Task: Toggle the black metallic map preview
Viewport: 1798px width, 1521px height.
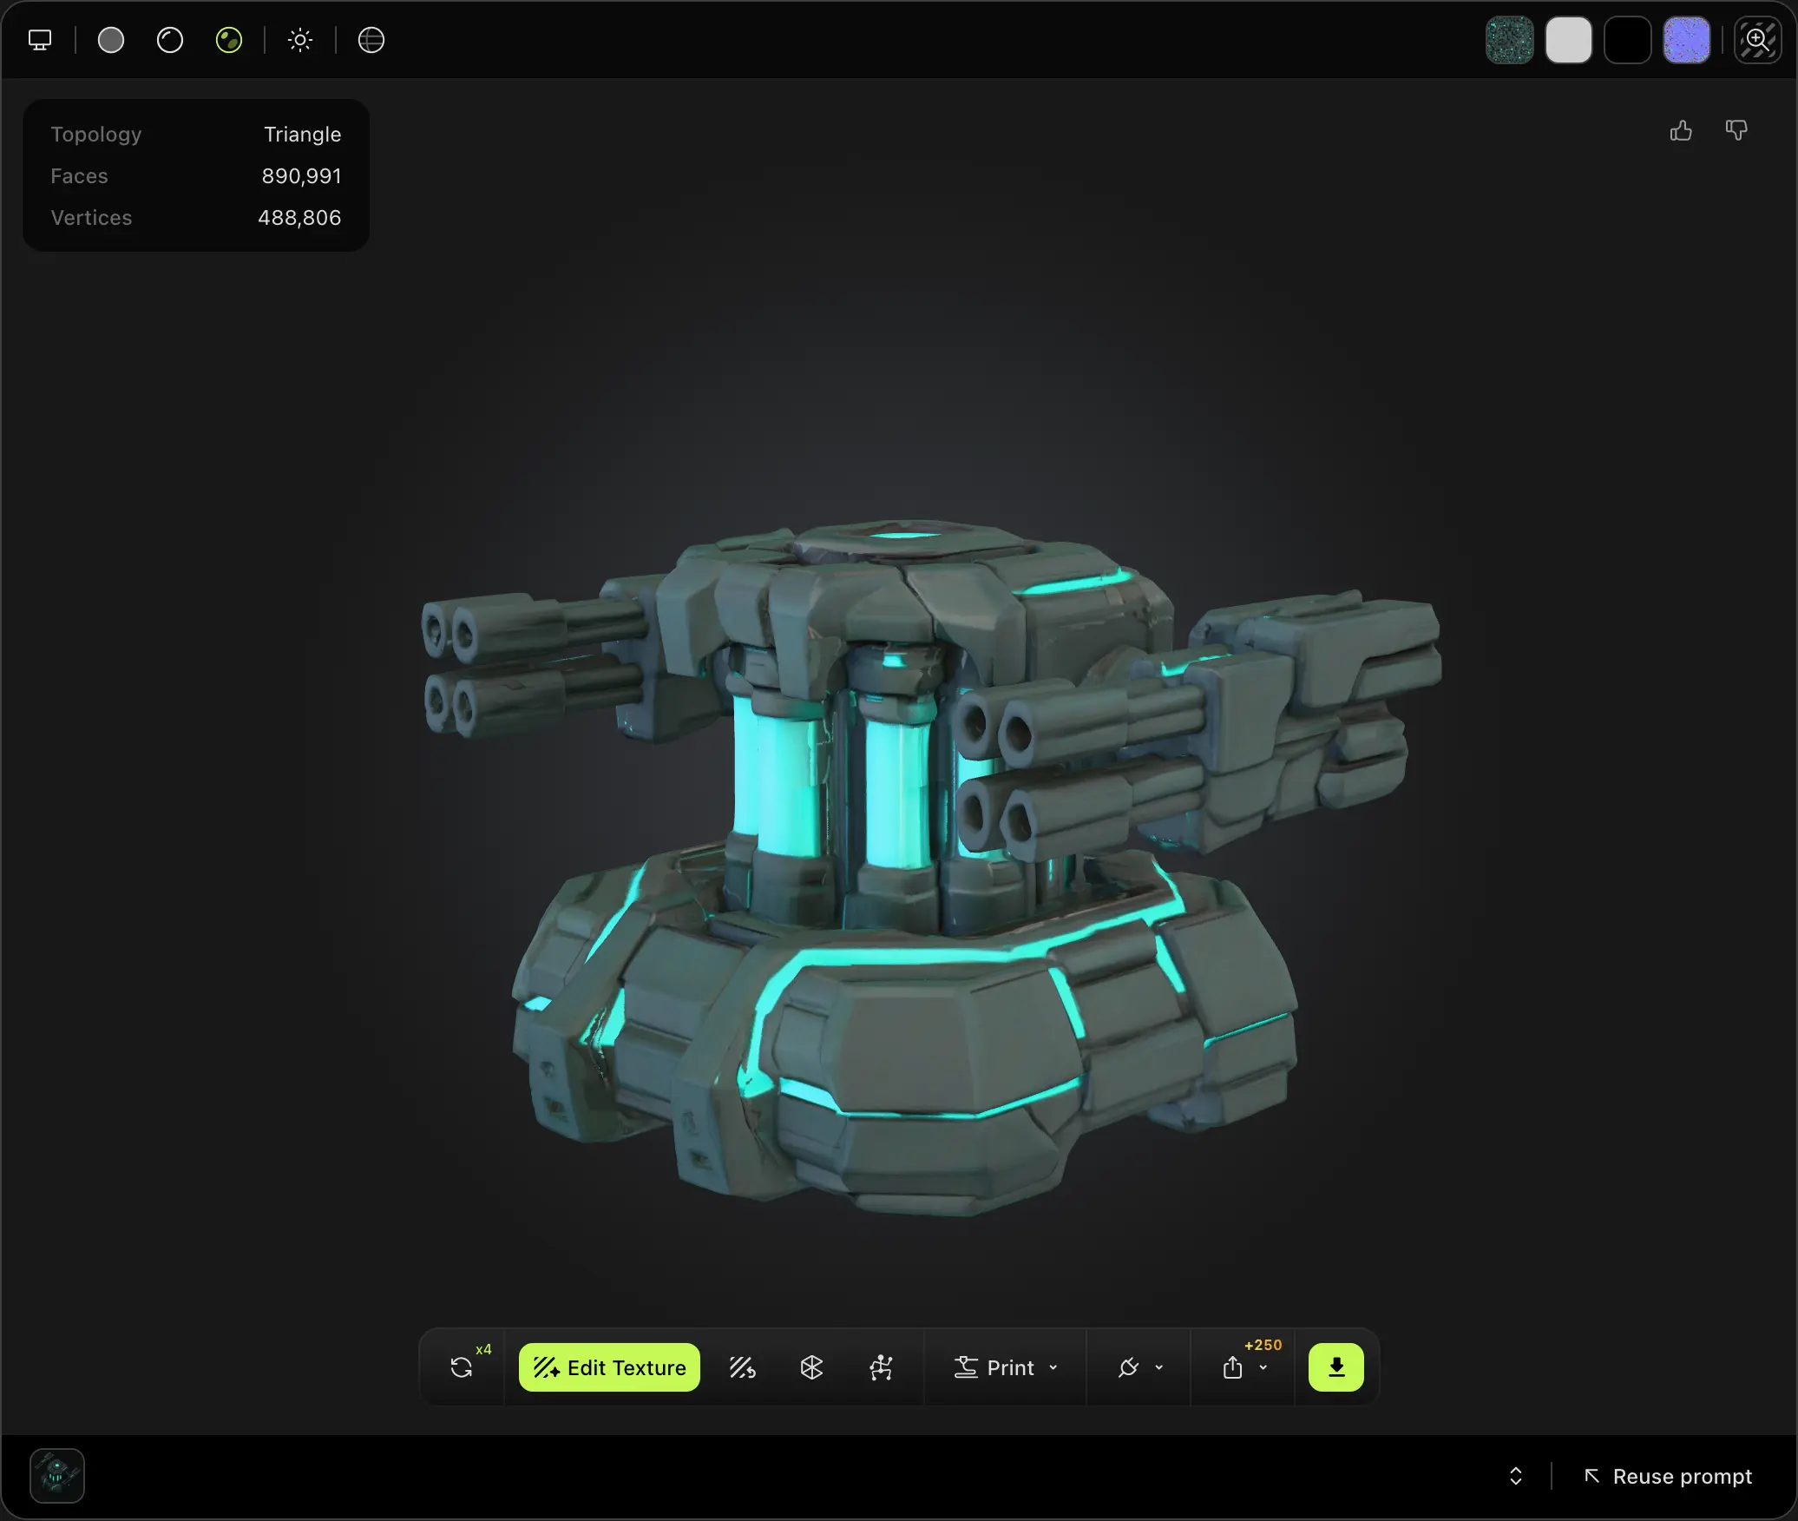Action: coord(1627,40)
